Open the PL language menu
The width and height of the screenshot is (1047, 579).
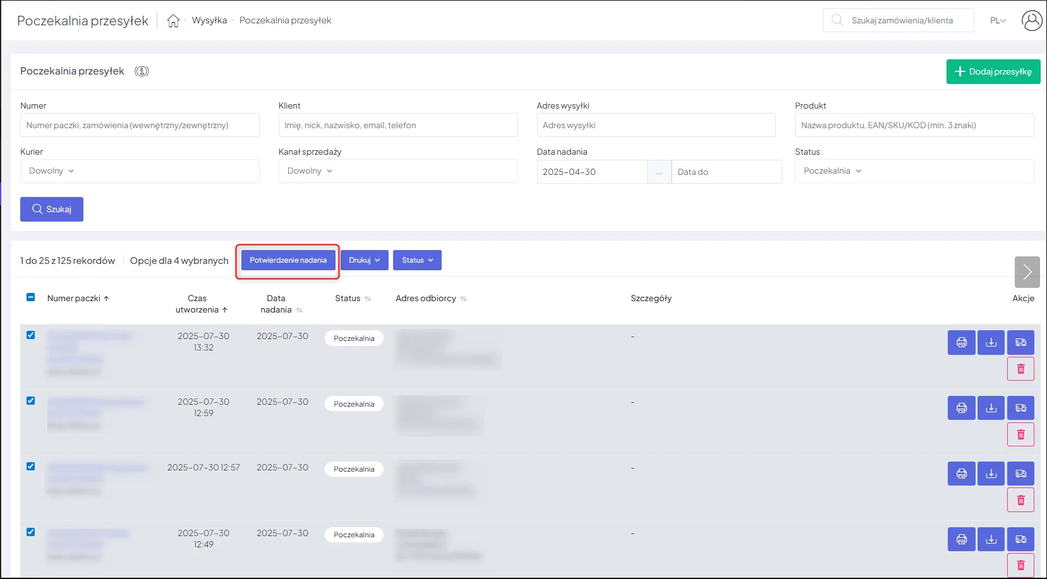[x=998, y=21]
